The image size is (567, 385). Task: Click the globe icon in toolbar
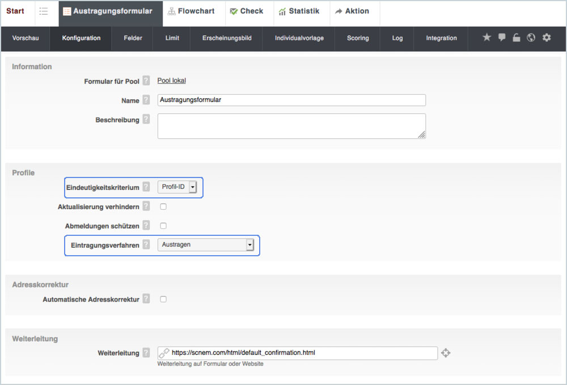click(531, 38)
